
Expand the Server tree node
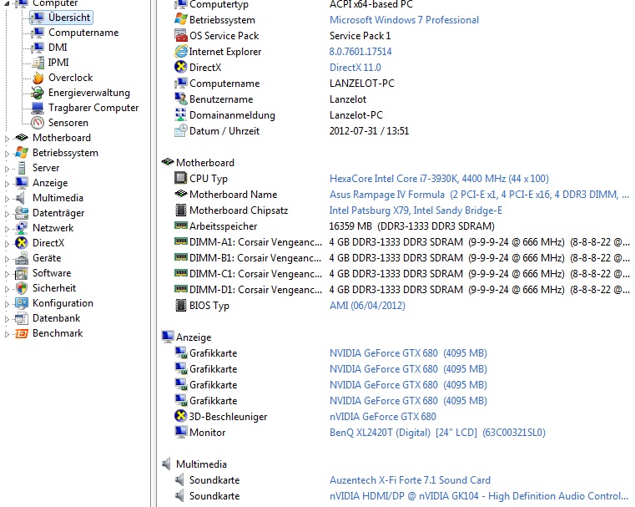7,169
